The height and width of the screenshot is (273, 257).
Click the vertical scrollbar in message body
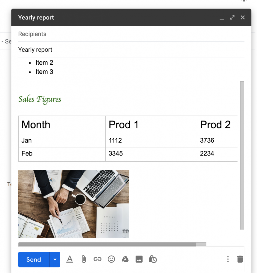point(242,155)
